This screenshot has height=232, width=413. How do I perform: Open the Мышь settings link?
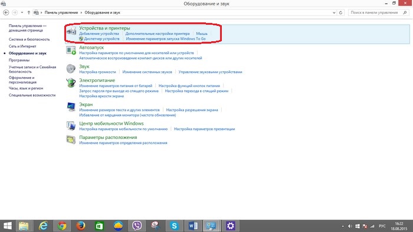pyautogui.click(x=202, y=34)
